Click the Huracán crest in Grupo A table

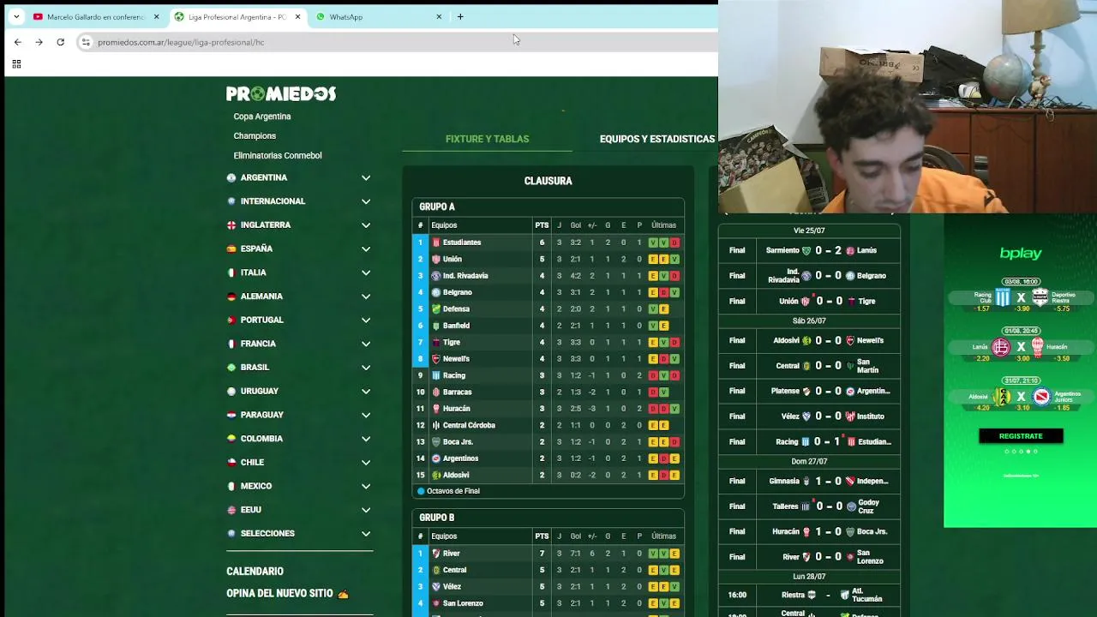[x=435, y=409]
